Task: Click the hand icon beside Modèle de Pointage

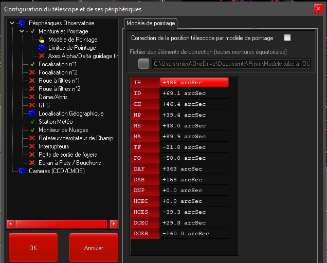Action: pyautogui.click(x=42, y=40)
